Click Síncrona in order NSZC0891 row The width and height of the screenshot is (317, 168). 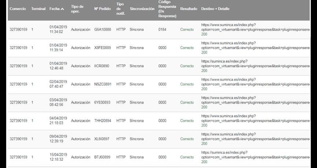(x=137, y=84)
